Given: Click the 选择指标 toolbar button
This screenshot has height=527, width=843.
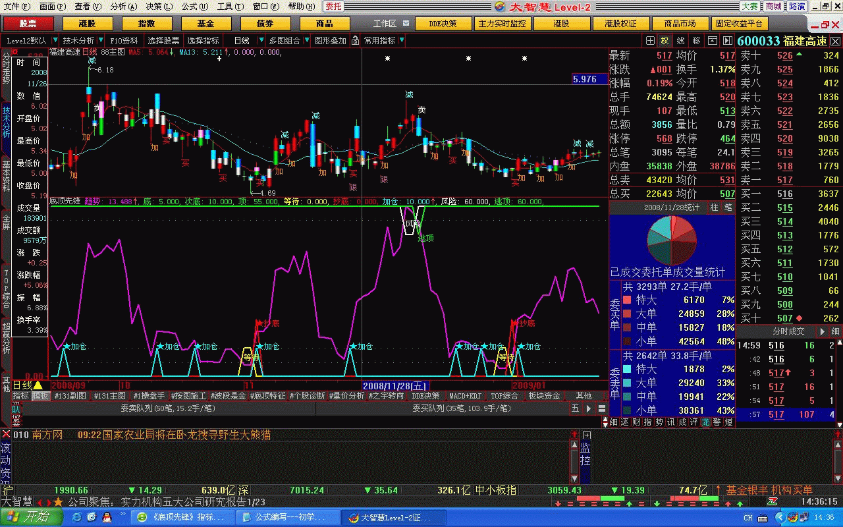Looking at the screenshot, I should click(204, 40).
